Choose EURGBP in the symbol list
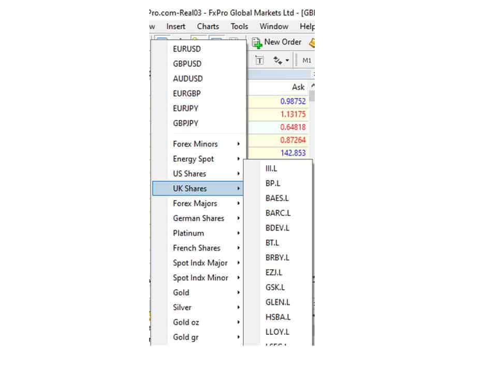The image size is (497, 372). [x=199, y=94]
